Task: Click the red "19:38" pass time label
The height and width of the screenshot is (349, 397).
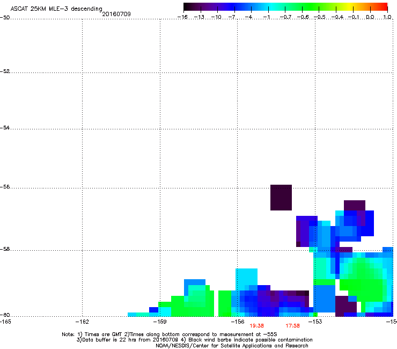Action: tap(256, 326)
